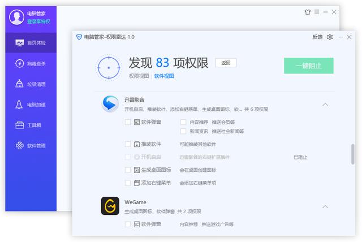The image size is (362, 242).
Task: Click the 返回 button
Action: click(x=226, y=63)
